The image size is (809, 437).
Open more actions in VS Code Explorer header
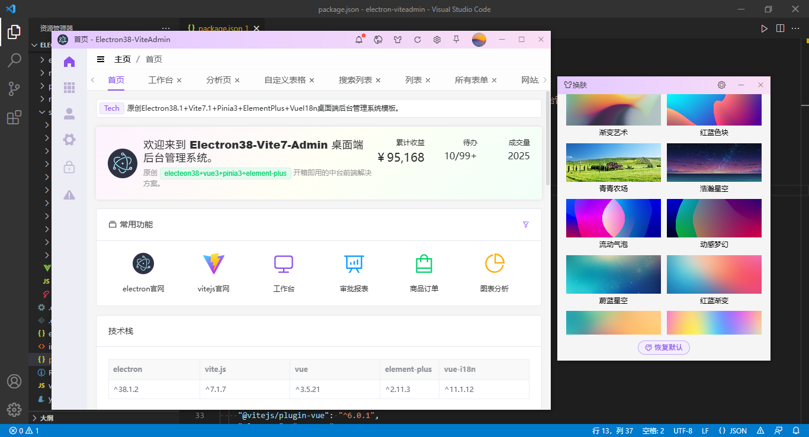[x=166, y=28]
